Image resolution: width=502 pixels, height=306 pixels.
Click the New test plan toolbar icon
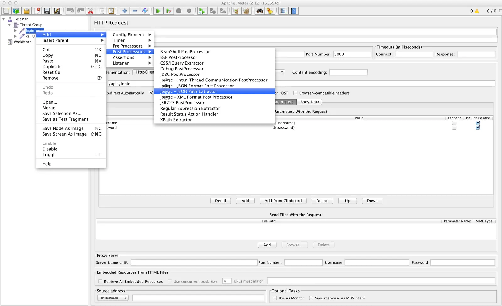[6, 11]
